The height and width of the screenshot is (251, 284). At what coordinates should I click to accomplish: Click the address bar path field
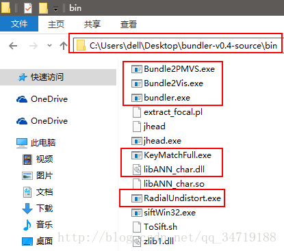pyautogui.click(x=178, y=45)
